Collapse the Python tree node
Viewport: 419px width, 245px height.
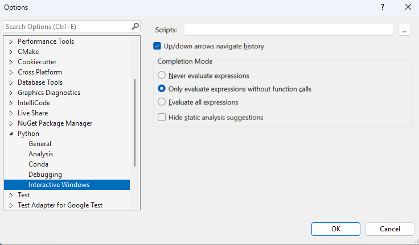pos(11,134)
